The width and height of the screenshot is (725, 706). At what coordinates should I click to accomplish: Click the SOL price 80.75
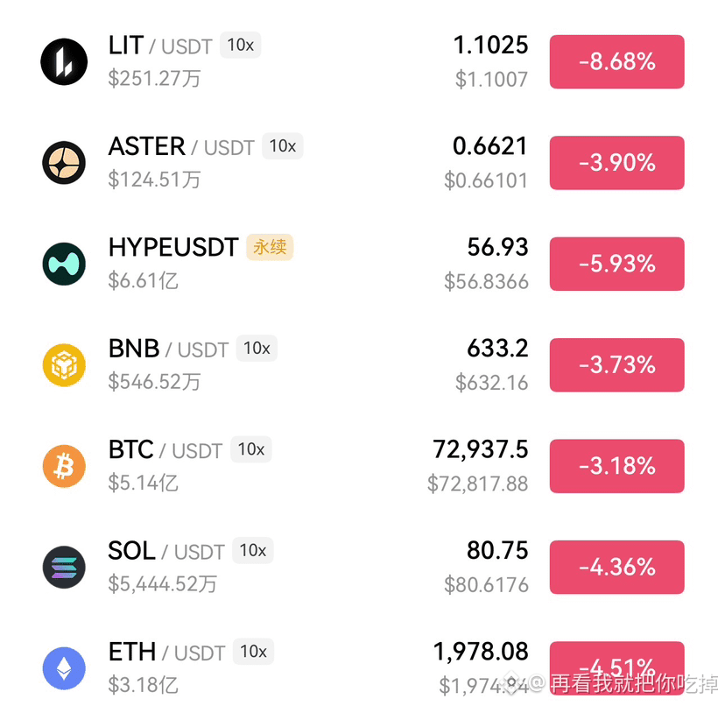(x=497, y=551)
